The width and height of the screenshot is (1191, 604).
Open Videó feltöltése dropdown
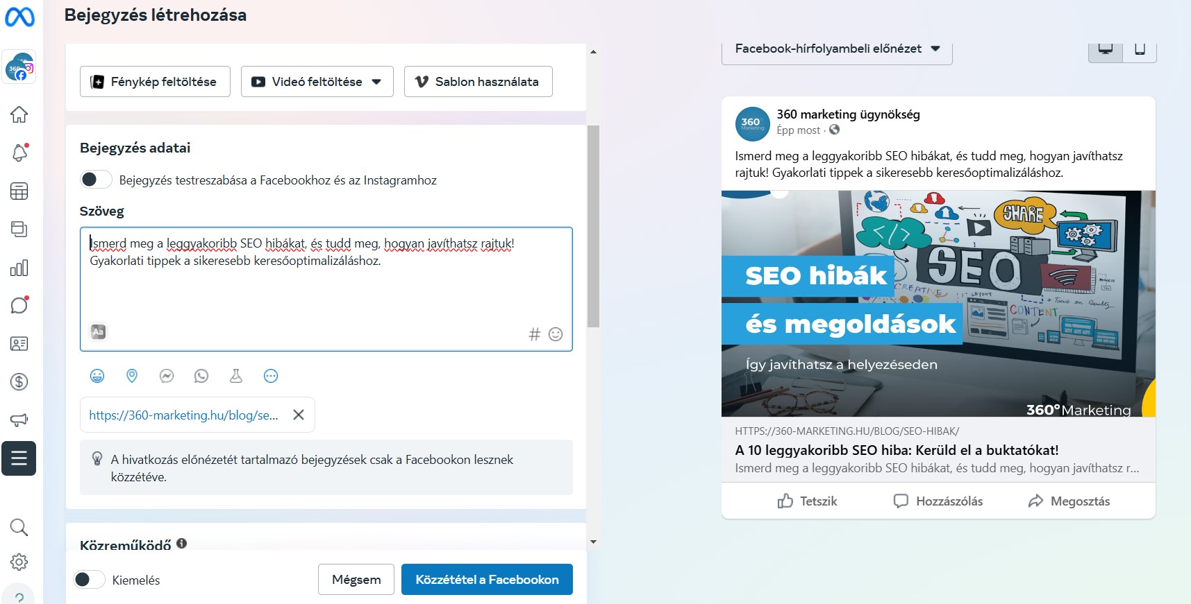click(x=317, y=82)
